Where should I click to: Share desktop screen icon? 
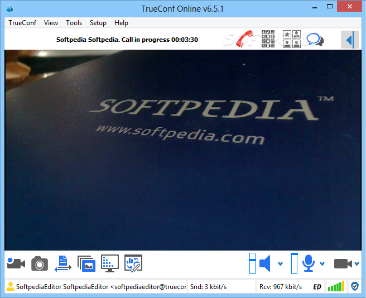point(110,263)
